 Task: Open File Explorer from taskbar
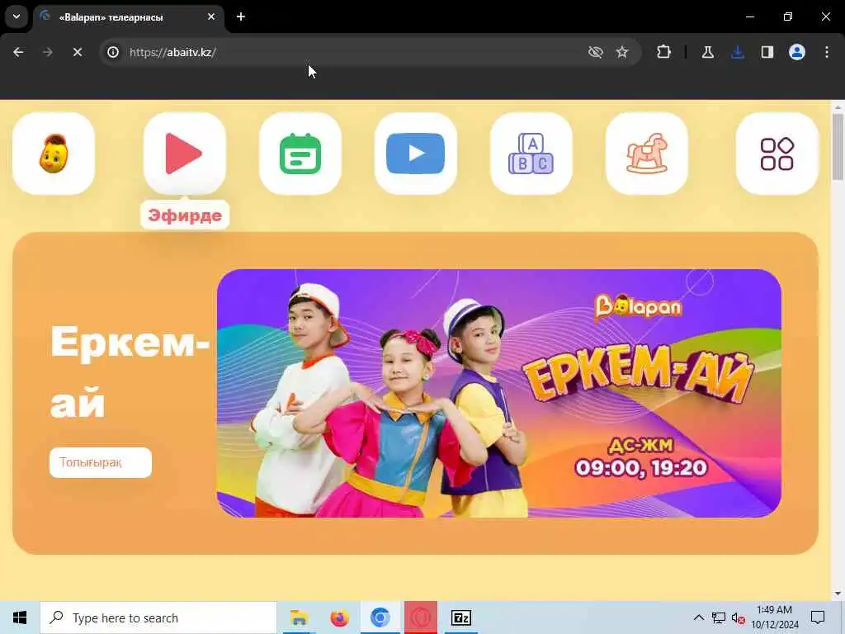click(x=299, y=617)
